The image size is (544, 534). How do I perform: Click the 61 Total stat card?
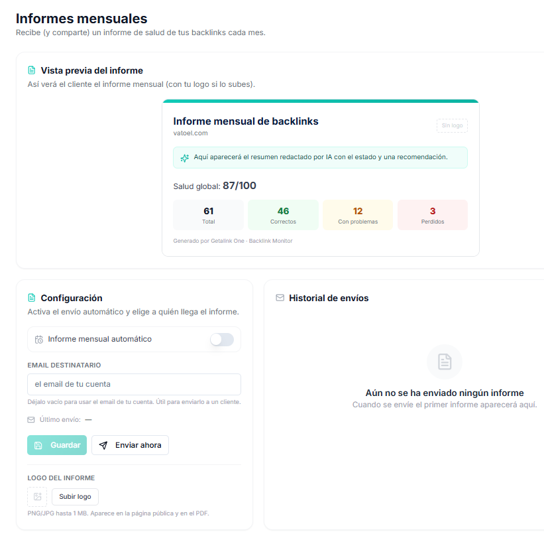coord(209,215)
